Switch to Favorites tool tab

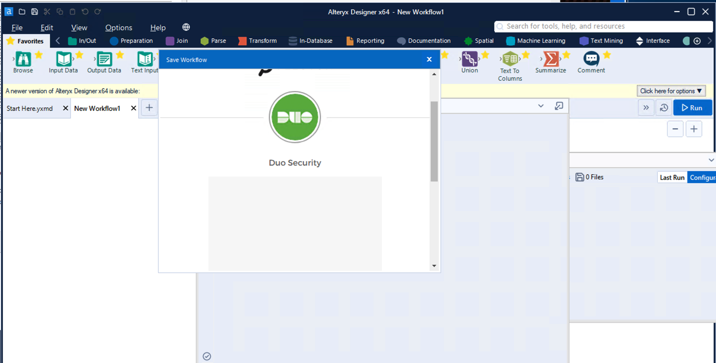[x=25, y=41]
